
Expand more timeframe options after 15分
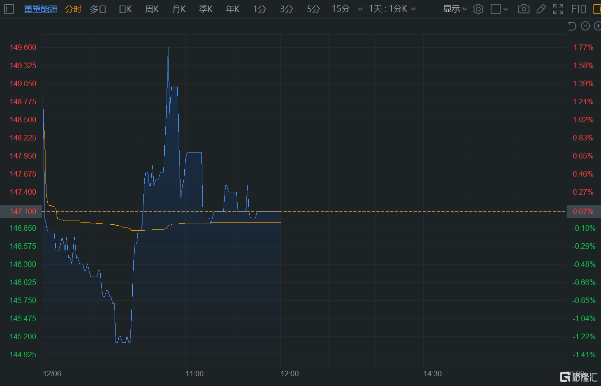(360, 9)
